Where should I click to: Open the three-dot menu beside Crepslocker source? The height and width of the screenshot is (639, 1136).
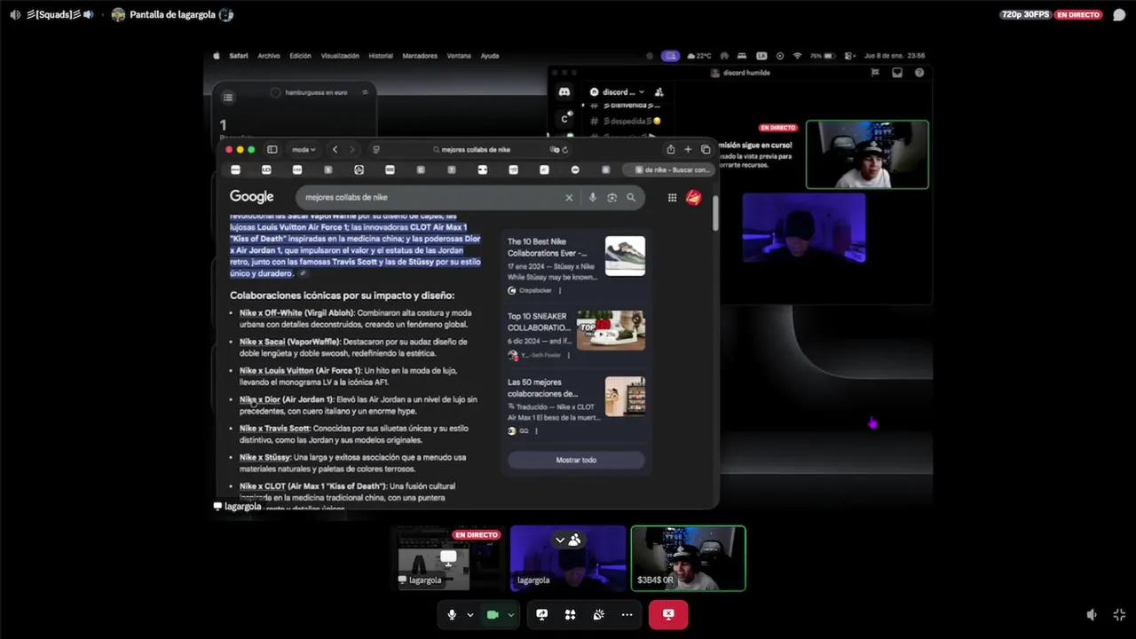[x=559, y=290]
